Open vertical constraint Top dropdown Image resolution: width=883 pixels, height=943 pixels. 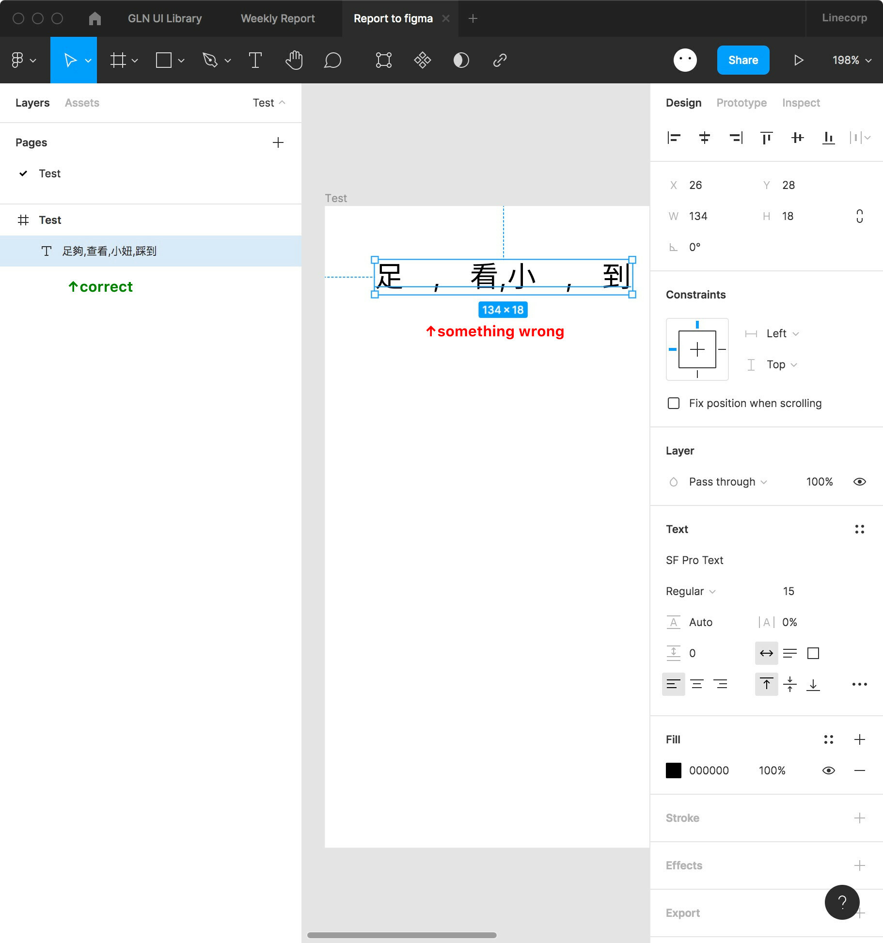pos(781,364)
